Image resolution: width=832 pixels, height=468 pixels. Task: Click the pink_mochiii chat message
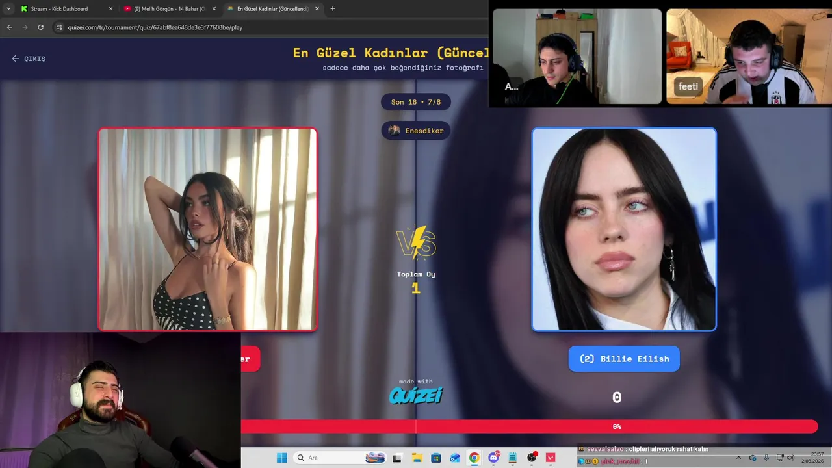[613, 461]
